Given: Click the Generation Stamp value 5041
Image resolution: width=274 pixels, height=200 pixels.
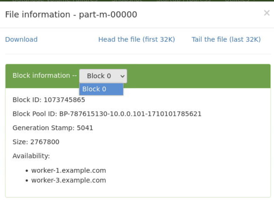Looking at the screenshot, I should pos(85,127).
